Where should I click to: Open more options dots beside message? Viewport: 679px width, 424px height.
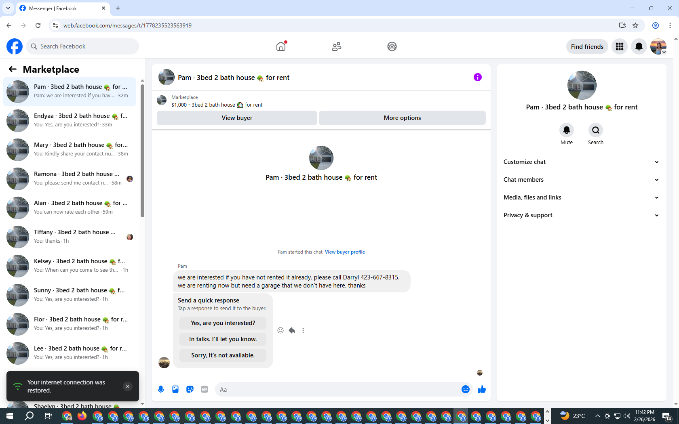[303, 330]
